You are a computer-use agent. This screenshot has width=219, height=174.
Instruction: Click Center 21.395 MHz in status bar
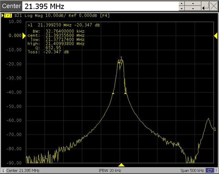23,170
